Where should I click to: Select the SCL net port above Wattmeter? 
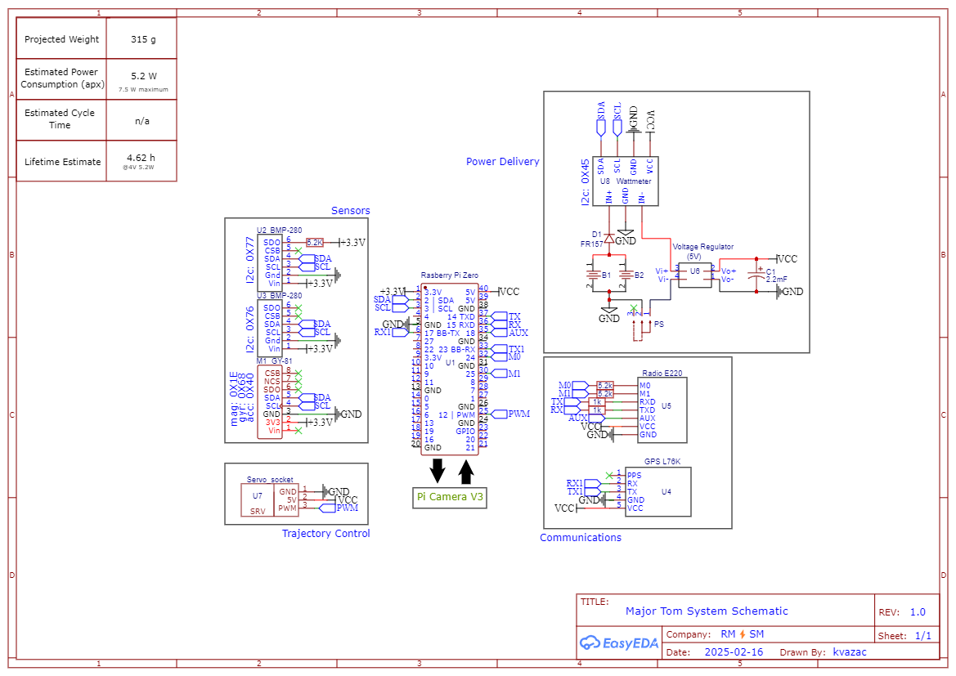pos(617,119)
